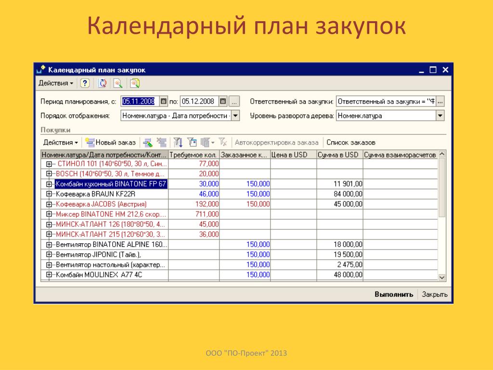Screen dimensions: 493x370
Task: Click required quantity 77,000 cell
Action: point(194,164)
